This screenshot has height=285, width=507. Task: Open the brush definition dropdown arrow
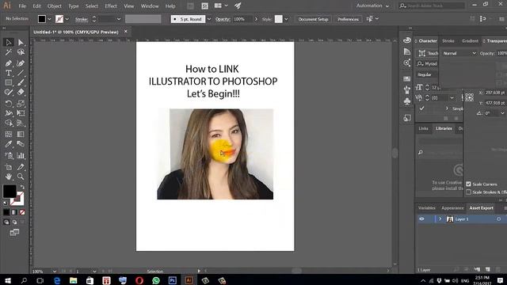point(209,19)
